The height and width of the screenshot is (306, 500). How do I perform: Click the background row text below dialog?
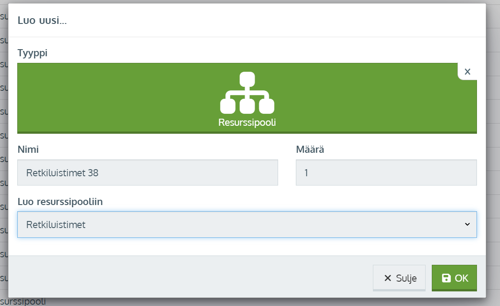(x=23, y=302)
